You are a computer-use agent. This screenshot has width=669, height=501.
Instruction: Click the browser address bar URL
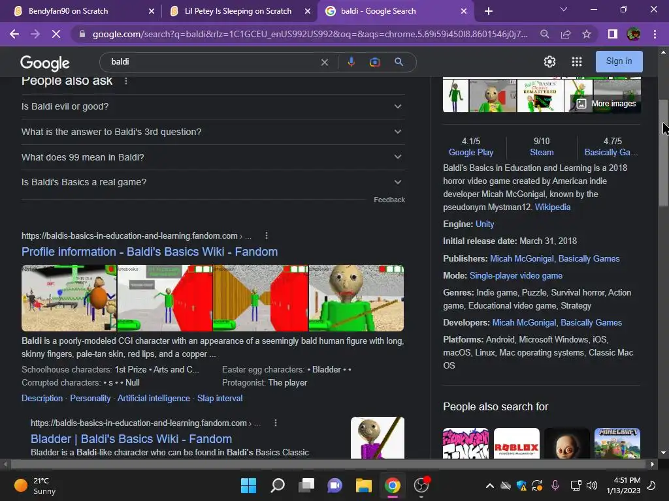(310, 34)
